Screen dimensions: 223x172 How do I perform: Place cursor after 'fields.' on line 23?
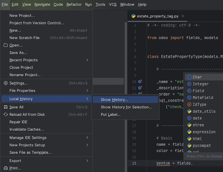coord(193,163)
